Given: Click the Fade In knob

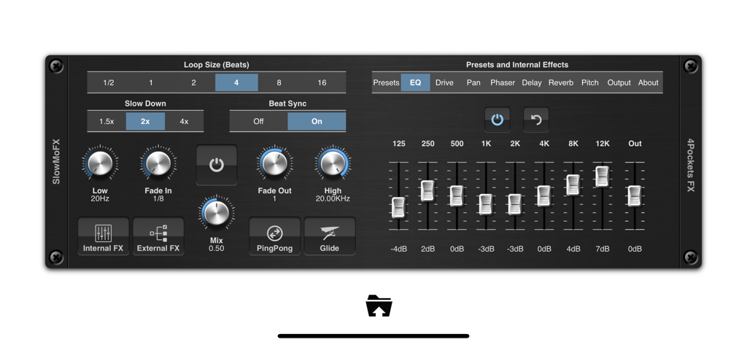Looking at the screenshot, I should point(158,163).
